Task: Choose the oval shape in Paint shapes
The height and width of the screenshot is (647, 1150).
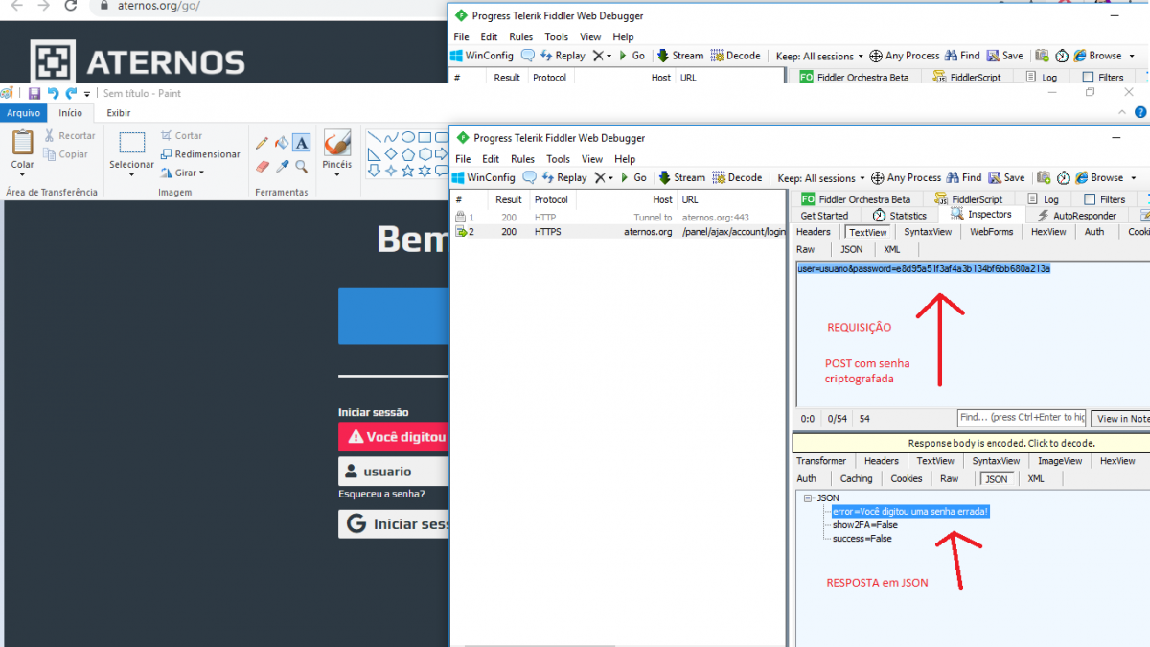Action: 408,137
